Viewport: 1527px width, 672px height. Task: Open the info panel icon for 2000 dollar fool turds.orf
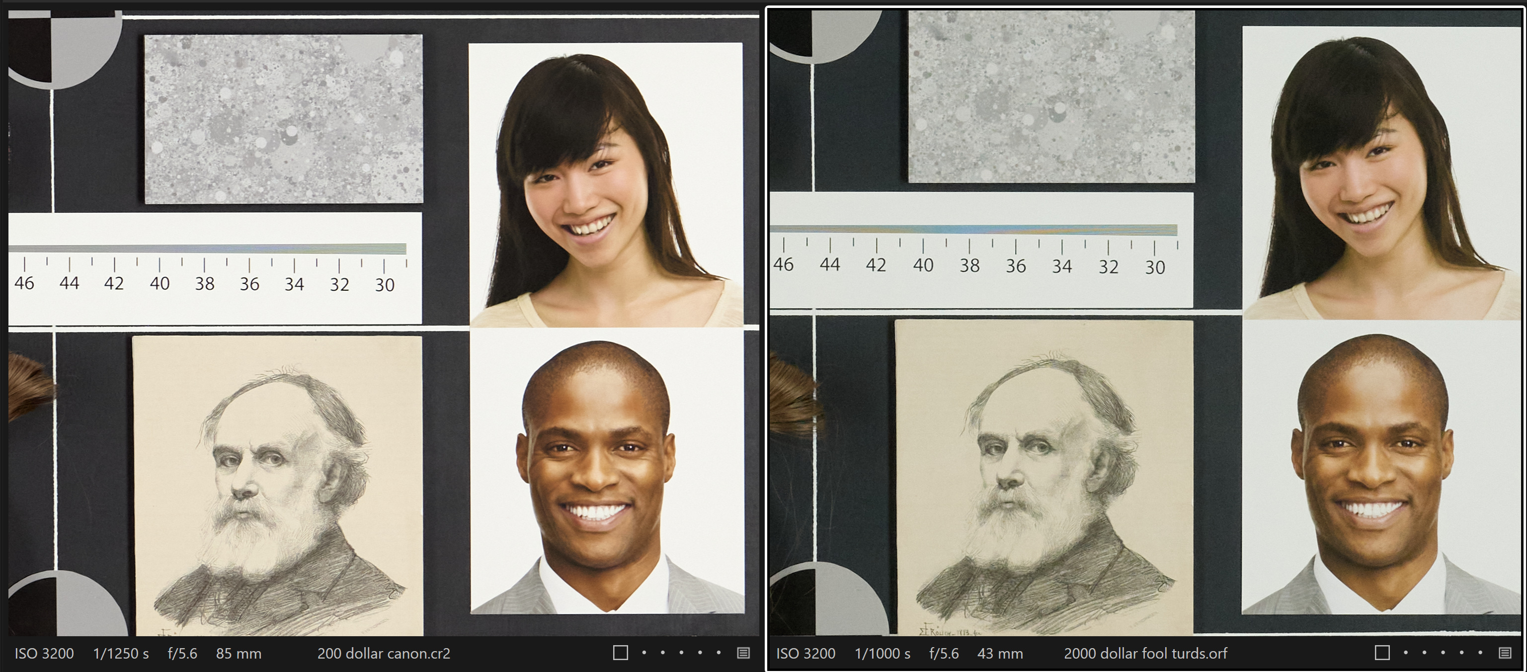click(x=1505, y=653)
